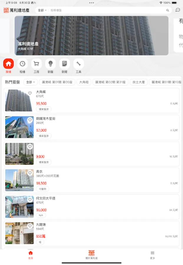Viewport: 183px width, 265px height.
Task: Favorite the 17,000 listing with heart icon
Action: (x=30, y=120)
